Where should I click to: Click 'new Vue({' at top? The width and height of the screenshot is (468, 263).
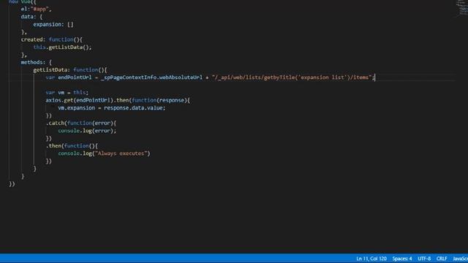[x=23, y=1]
